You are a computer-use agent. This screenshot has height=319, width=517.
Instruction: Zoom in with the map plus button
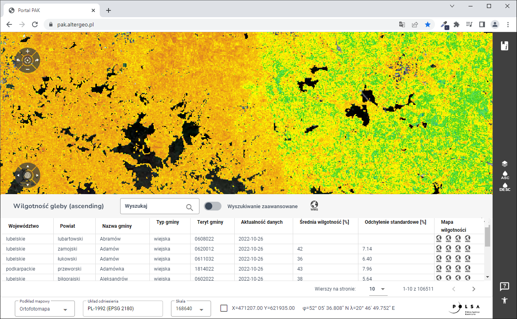27,52
